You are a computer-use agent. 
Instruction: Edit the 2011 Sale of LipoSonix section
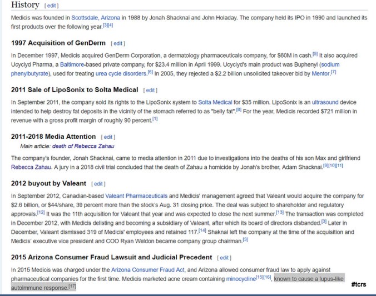click(150, 90)
